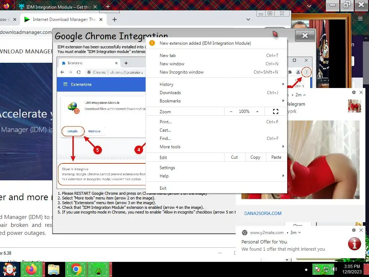Select New tab menu item
The width and height of the screenshot is (369, 277).
216,55
